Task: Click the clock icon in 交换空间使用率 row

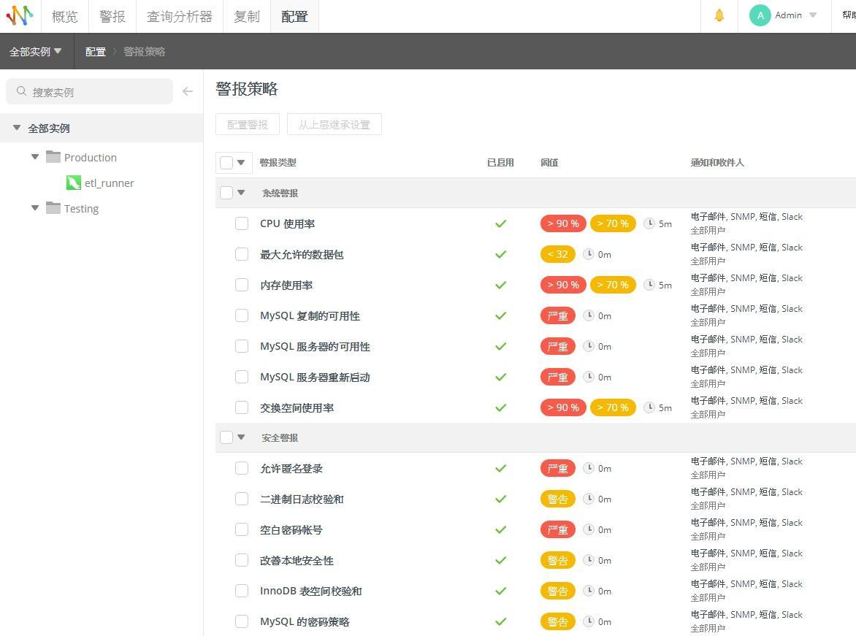Action: pos(649,407)
